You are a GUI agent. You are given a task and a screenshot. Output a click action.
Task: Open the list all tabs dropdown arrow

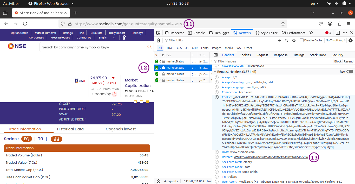[313, 13]
